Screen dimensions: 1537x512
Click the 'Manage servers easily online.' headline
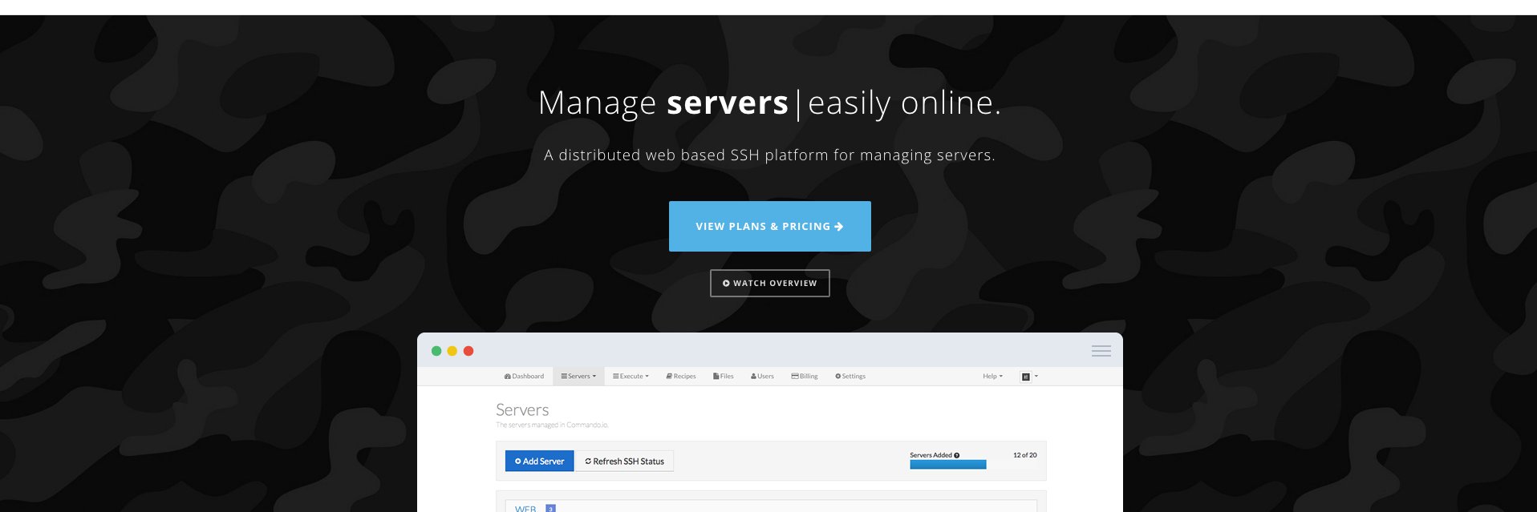pos(769,103)
